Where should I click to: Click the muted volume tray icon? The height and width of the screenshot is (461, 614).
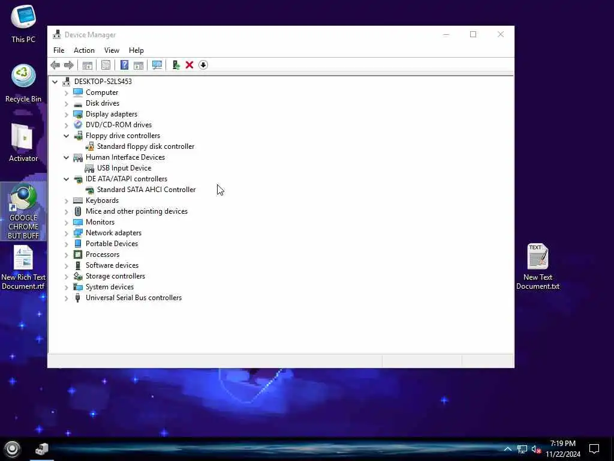point(536,449)
